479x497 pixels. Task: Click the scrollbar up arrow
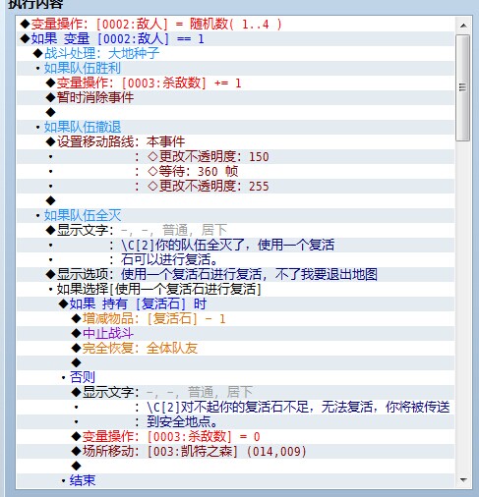pos(463,26)
